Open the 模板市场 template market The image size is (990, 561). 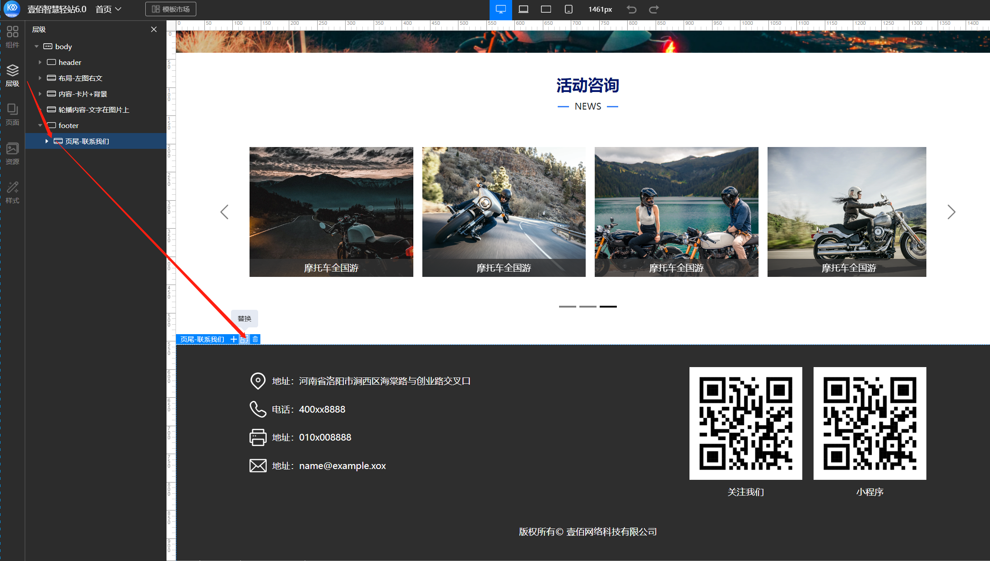pos(171,9)
